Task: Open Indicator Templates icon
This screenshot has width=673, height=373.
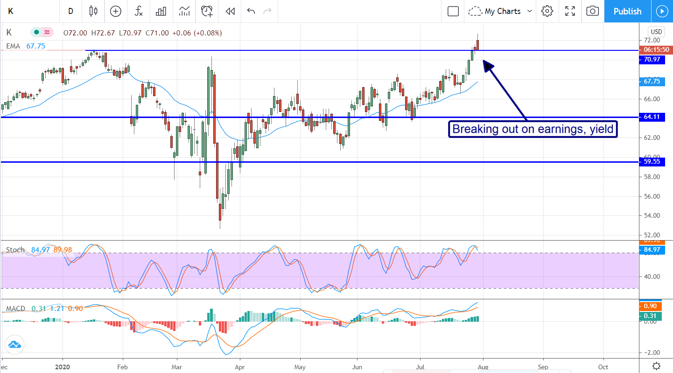Action: [184, 11]
